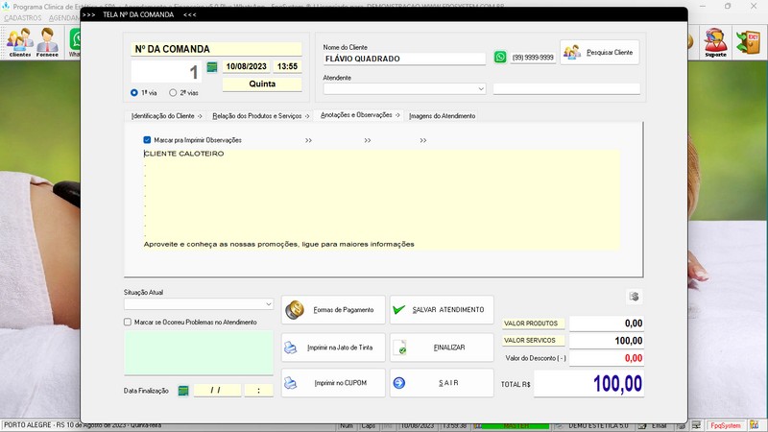768x432 pixels.
Task: Select 2ª vias radio option
Action: click(x=173, y=92)
